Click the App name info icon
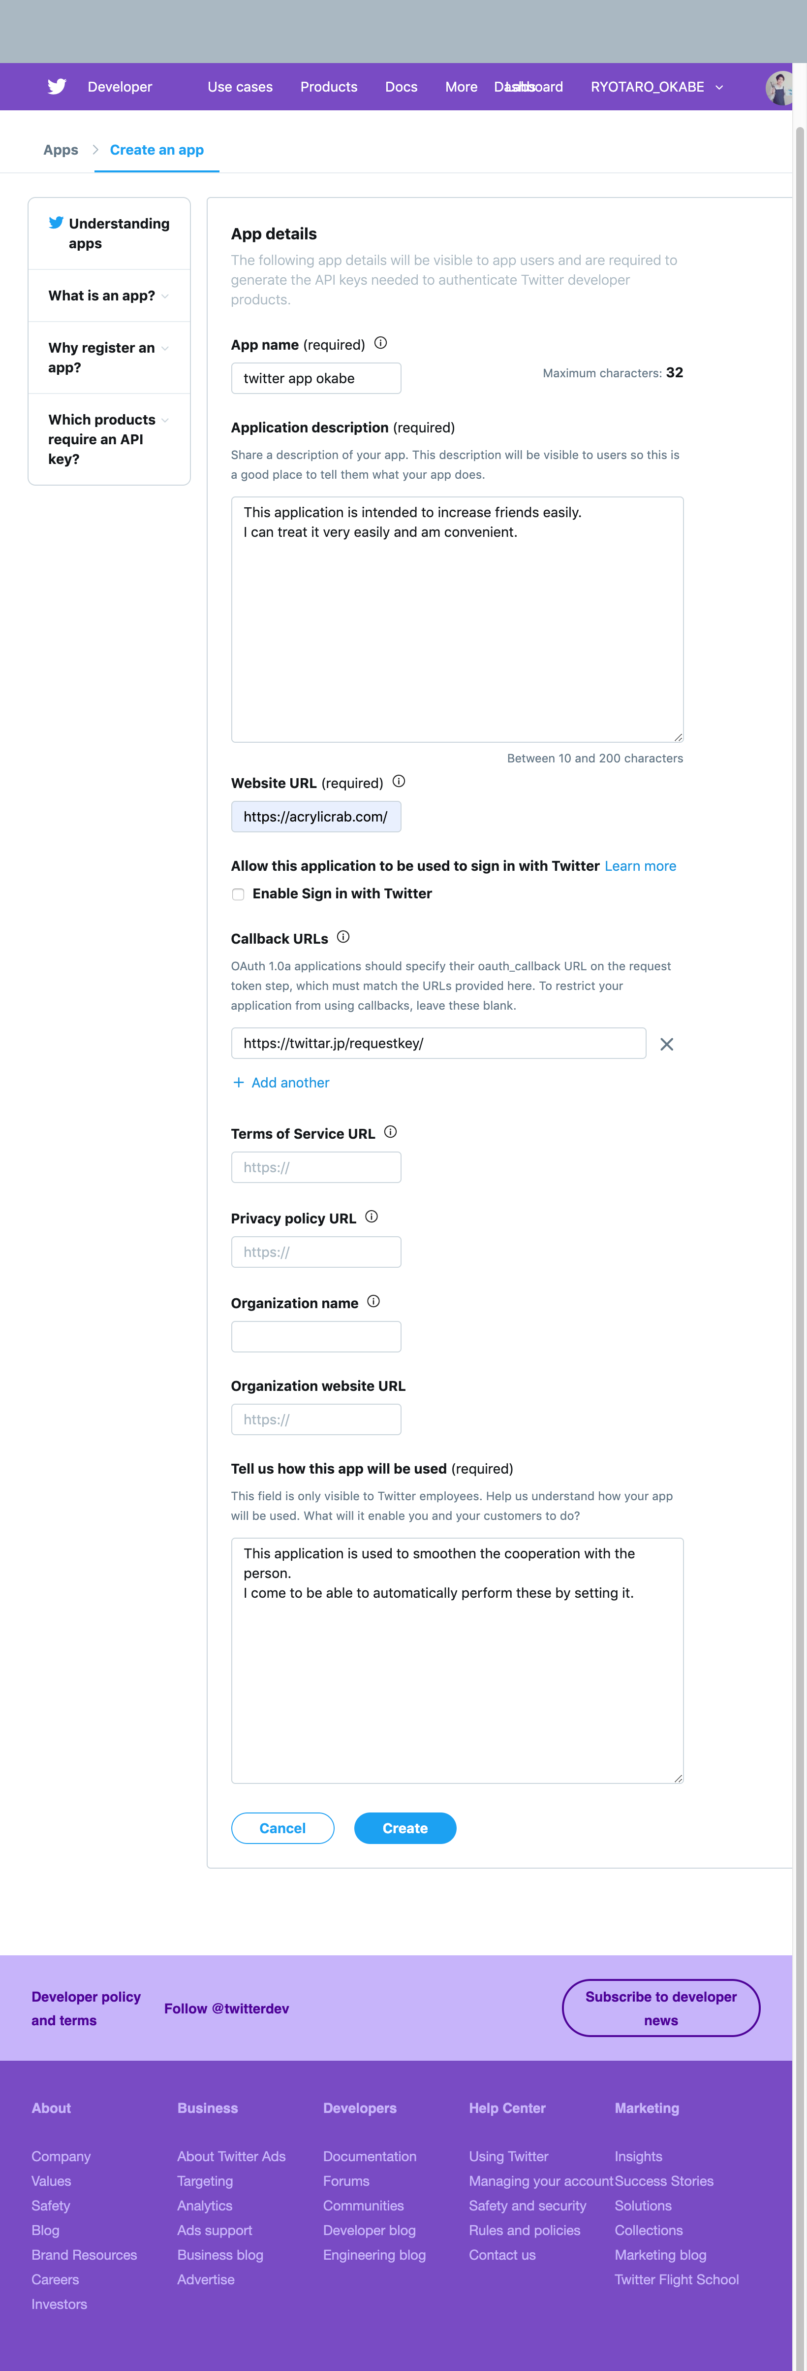The height and width of the screenshot is (2371, 807). click(x=380, y=343)
